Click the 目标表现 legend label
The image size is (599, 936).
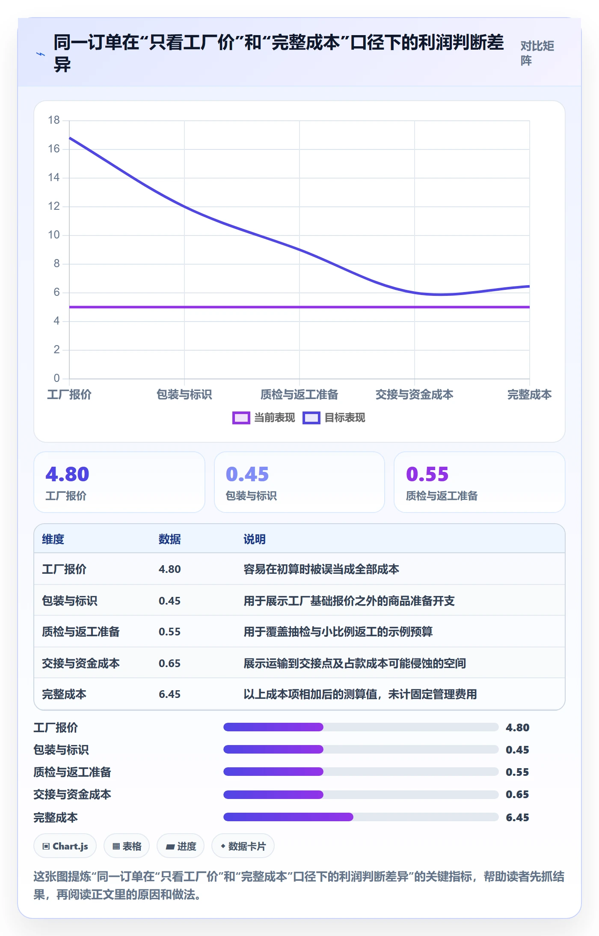pyautogui.click(x=344, y=417)
